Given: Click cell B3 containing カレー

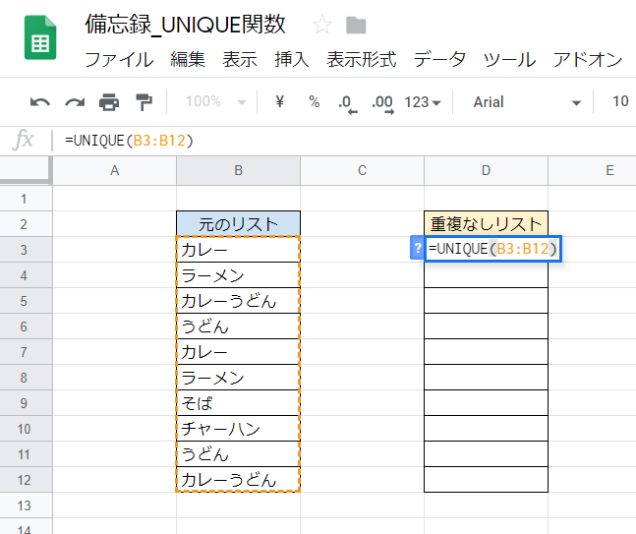Looking at the screenshot, I should click(239, 250).
